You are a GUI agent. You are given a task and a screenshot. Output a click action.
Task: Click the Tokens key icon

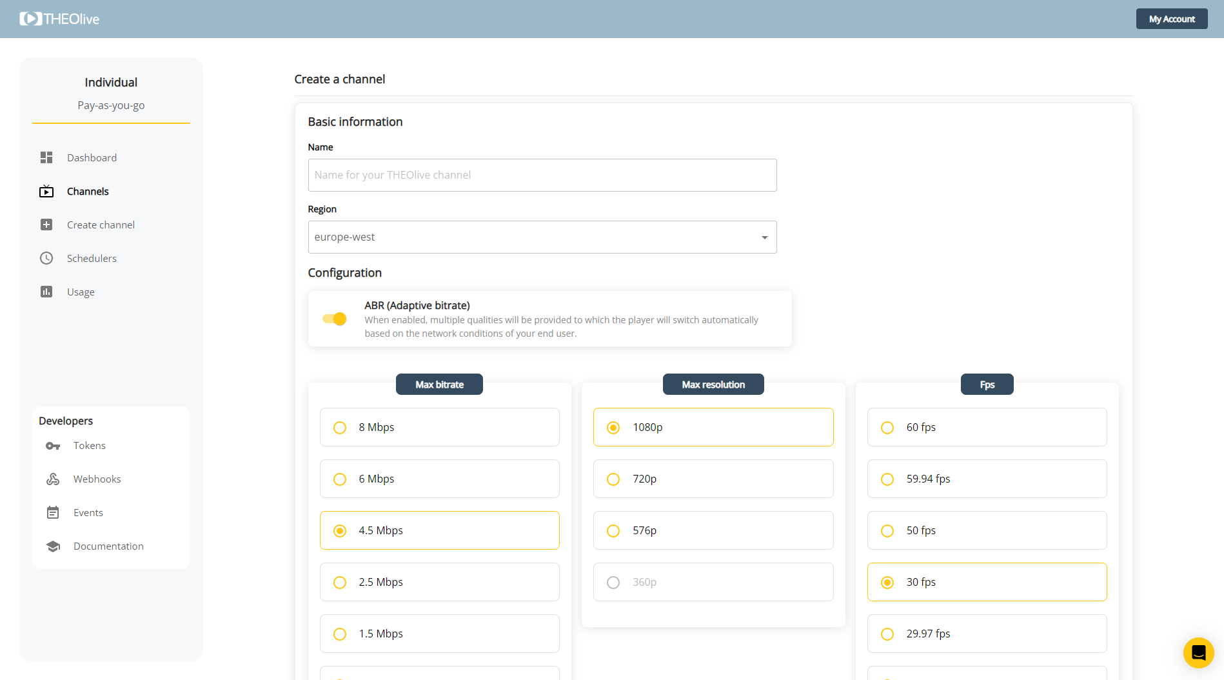pyautogui.click(x=53, y=446)
